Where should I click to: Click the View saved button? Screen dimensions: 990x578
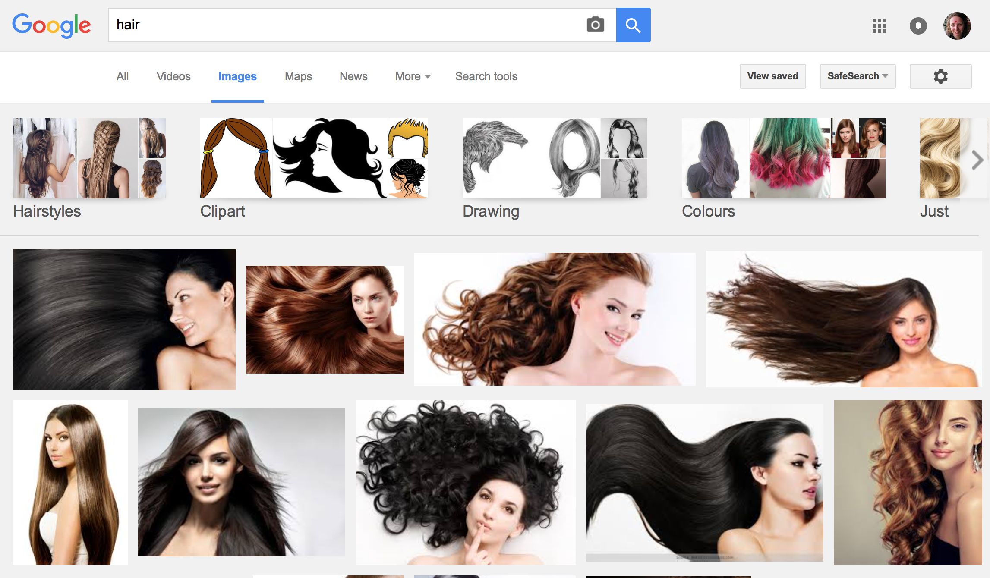pyautogui.click(x=772, y=76)
